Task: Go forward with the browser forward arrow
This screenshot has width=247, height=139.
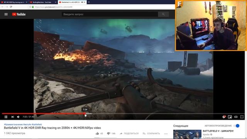Action: (x=7, y=7)
